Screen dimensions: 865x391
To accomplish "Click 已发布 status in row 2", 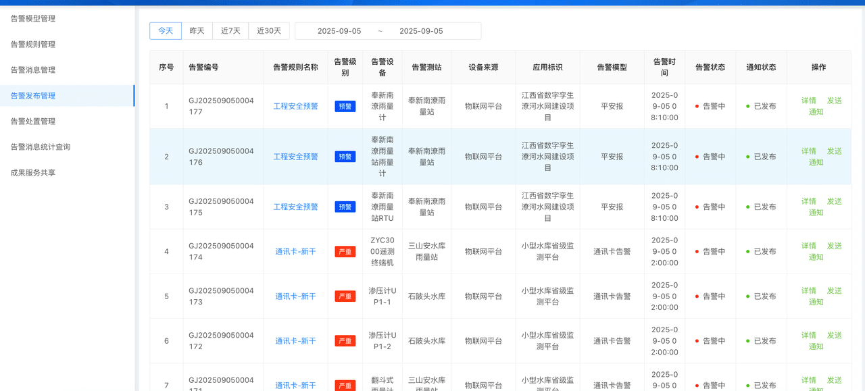I will tap(761, 157).
